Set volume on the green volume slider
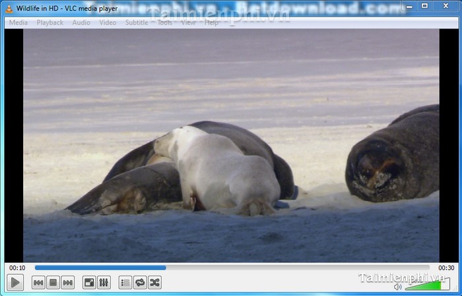The width and height of the screenshot is (462, 296). tap(428, 285)
